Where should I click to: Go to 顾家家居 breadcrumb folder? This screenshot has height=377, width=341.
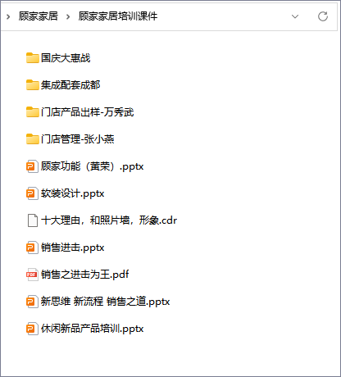coord(39,16)
